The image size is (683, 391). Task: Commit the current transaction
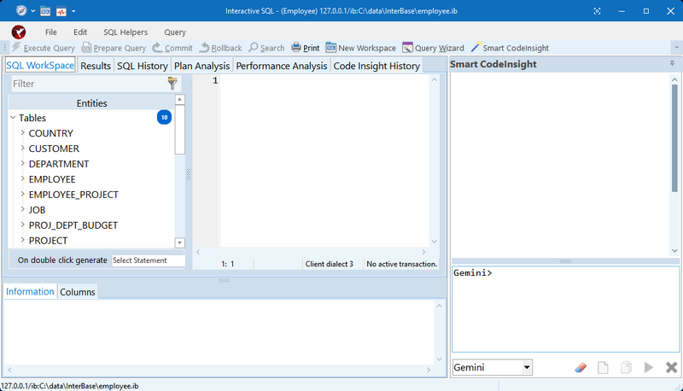[x=172, y=48]
